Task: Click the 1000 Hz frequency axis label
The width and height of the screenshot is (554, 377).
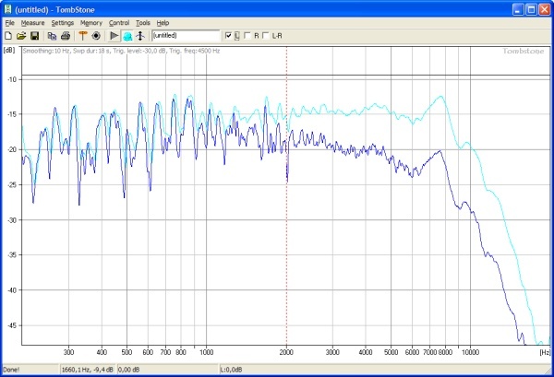Action: pos(206,352)
